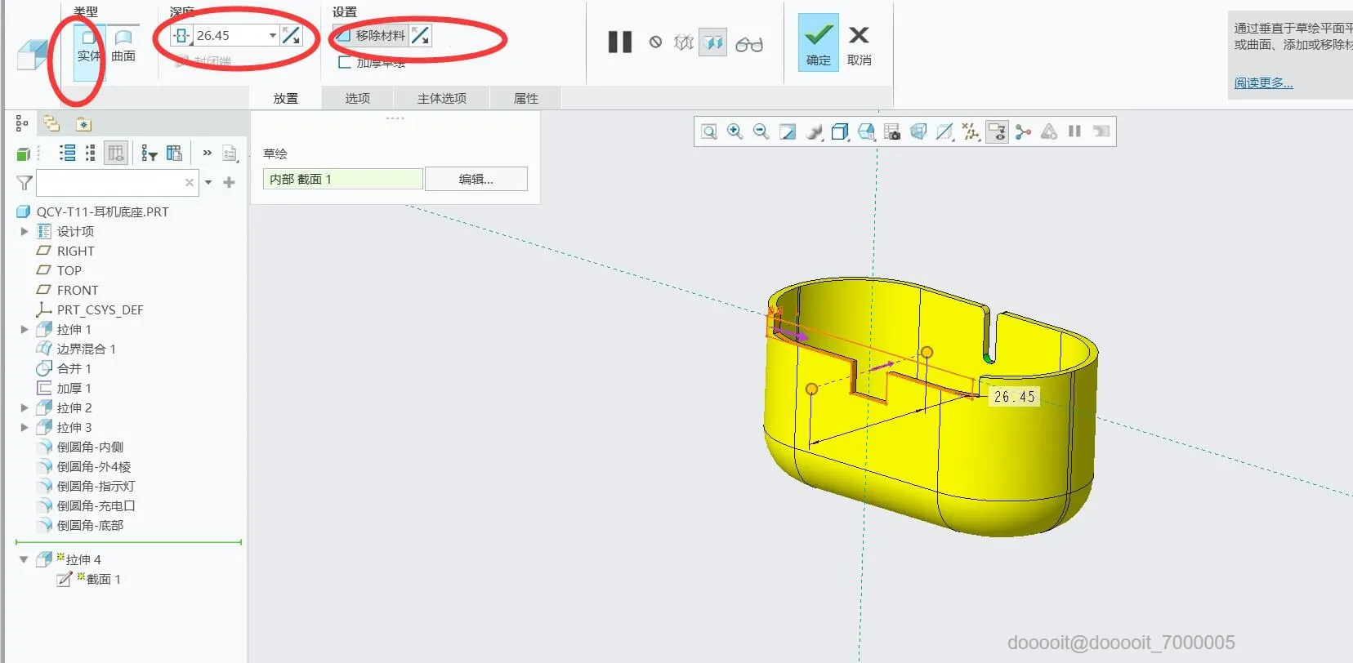Open the view manager icon

tap(892, 131)
